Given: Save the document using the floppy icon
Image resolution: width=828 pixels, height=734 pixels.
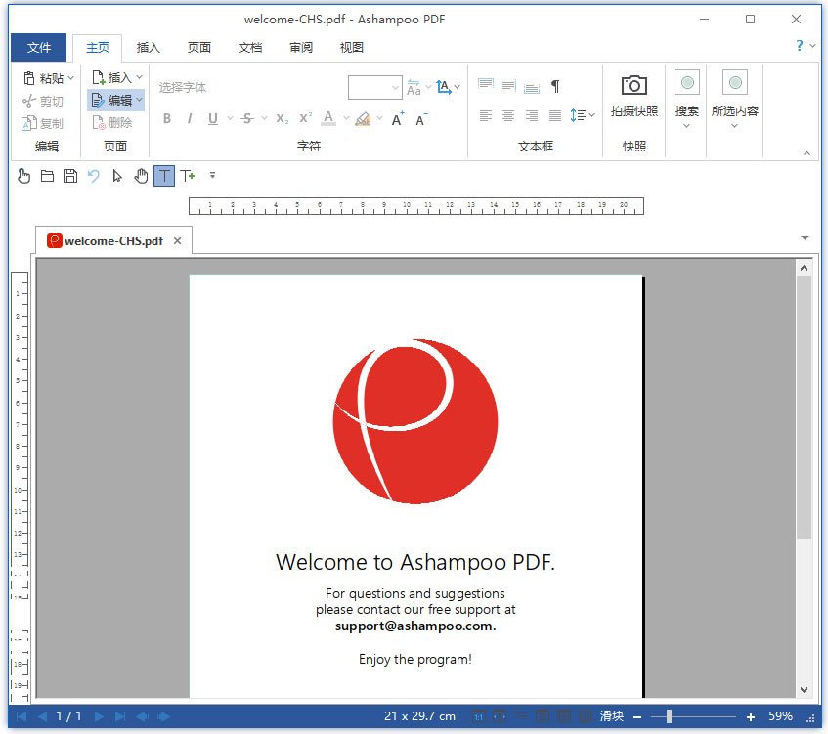Looking at the screenshot, I should pos(70,176).
